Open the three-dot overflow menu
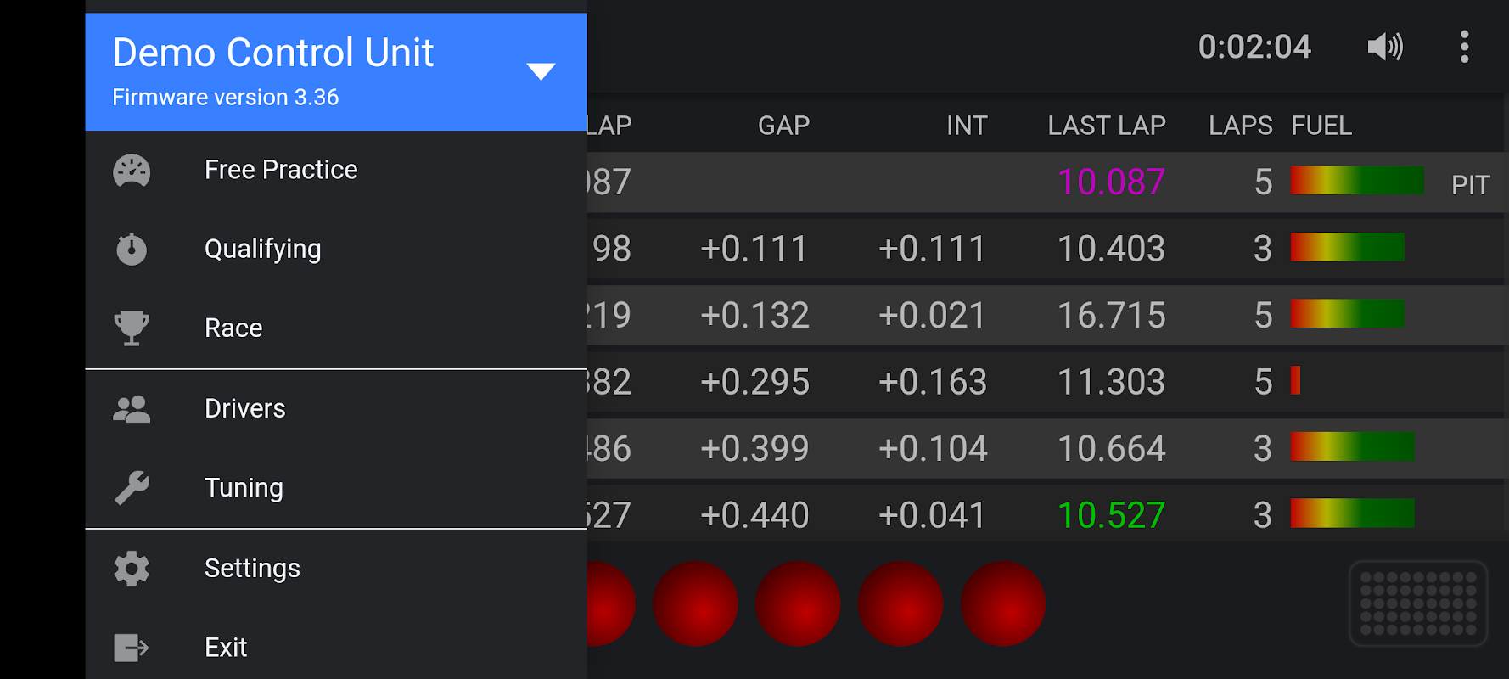 pos(1464,47)
